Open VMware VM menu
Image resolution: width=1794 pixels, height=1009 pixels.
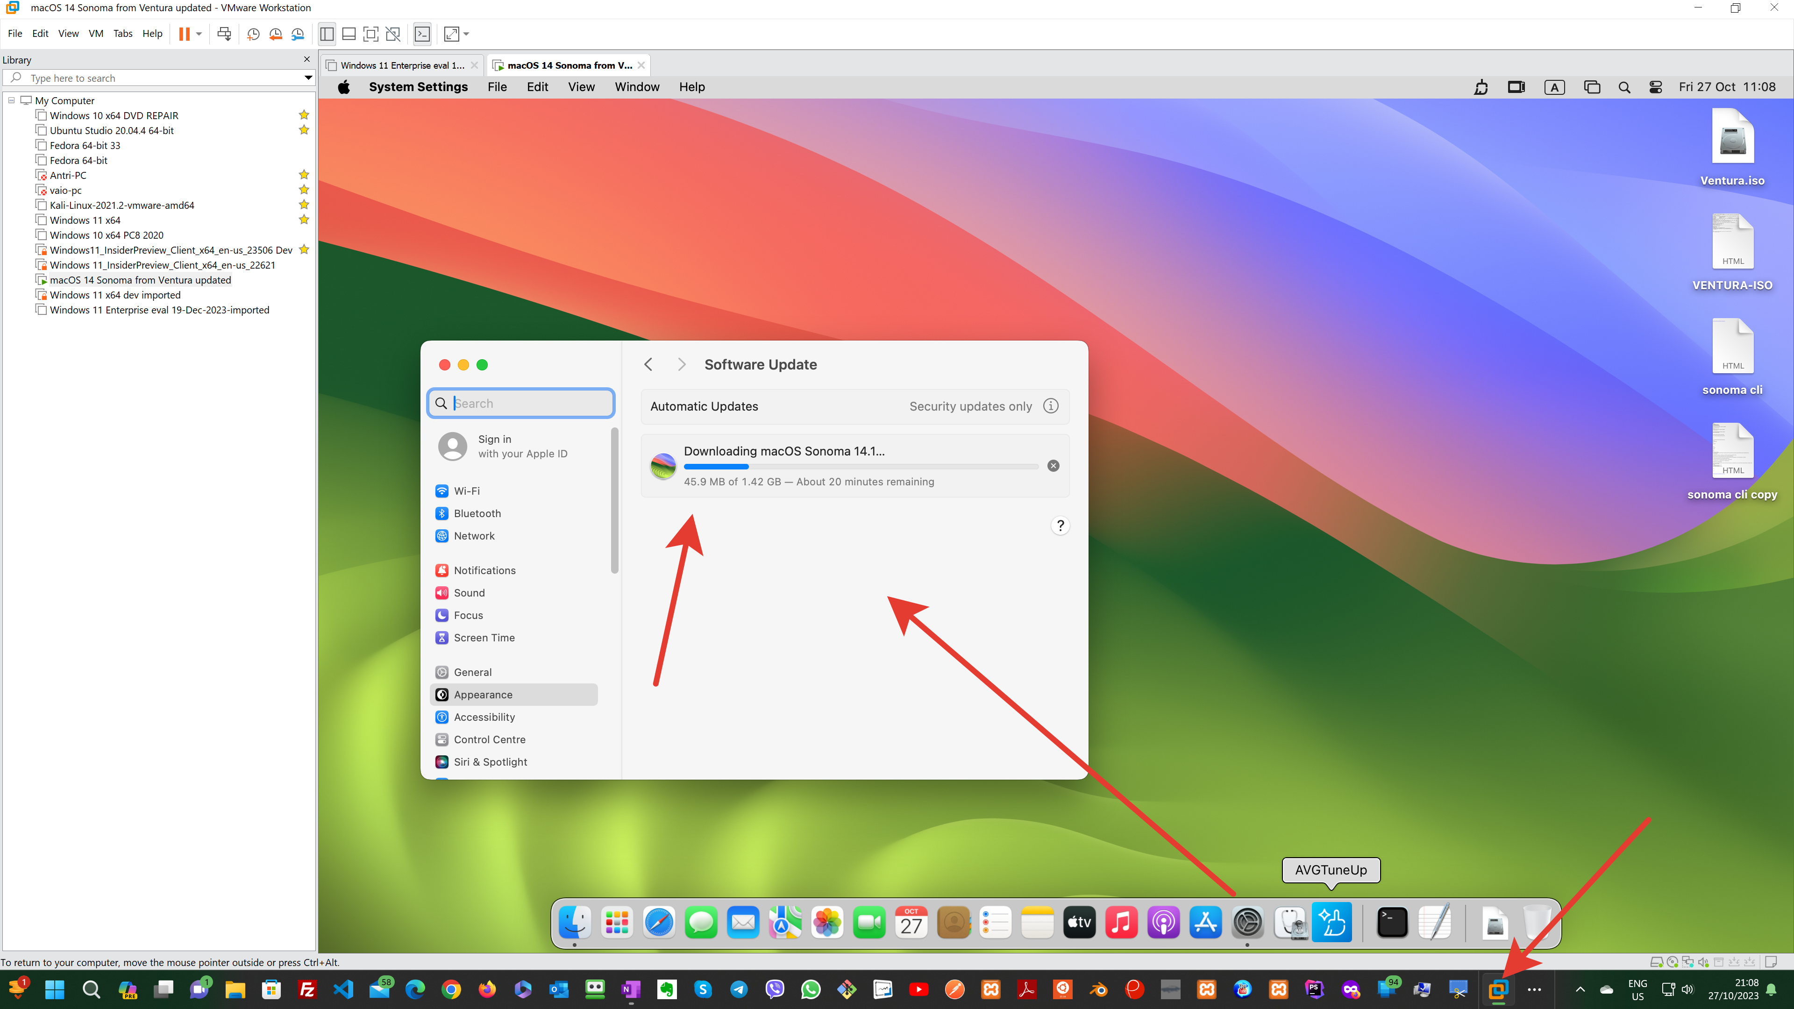pos(95,34)
